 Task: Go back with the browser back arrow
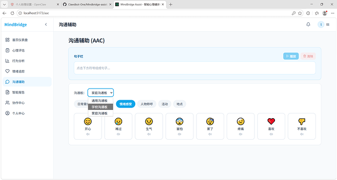point(4,13)
